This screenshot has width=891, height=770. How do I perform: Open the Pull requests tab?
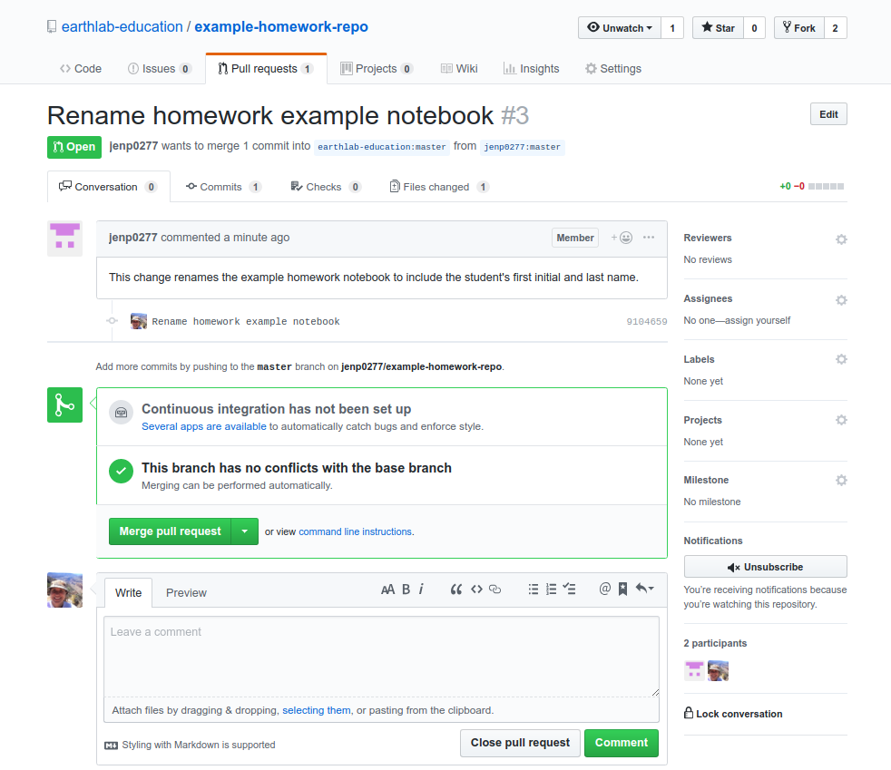click(265, 69)
